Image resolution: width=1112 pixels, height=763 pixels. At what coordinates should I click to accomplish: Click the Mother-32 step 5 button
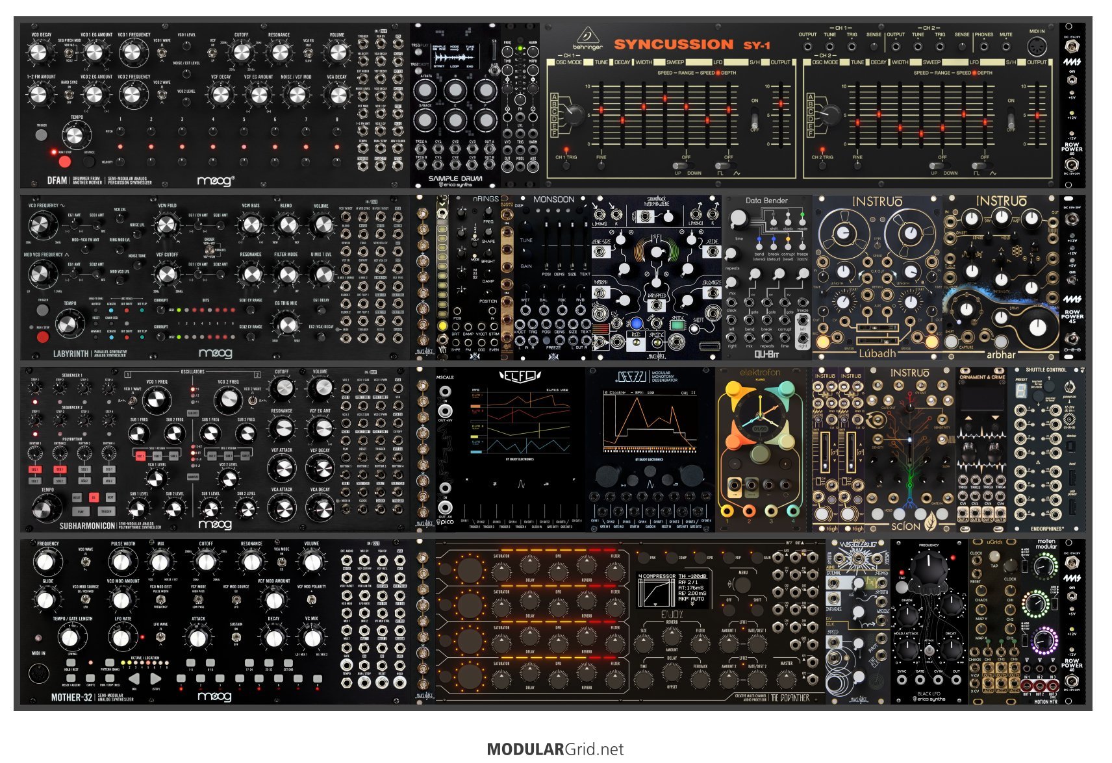259,679
